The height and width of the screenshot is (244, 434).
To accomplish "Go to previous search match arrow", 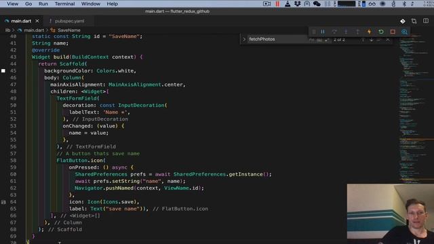I will coord(363,40).
